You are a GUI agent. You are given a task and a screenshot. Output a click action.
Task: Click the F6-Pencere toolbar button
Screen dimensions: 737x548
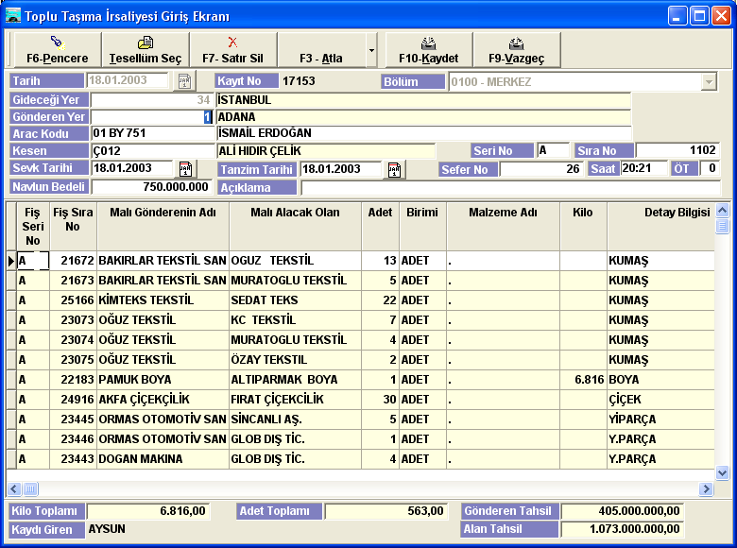(x=58, y=50)
